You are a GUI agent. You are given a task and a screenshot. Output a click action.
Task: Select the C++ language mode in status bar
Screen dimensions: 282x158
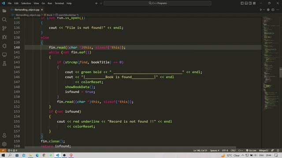241,151
